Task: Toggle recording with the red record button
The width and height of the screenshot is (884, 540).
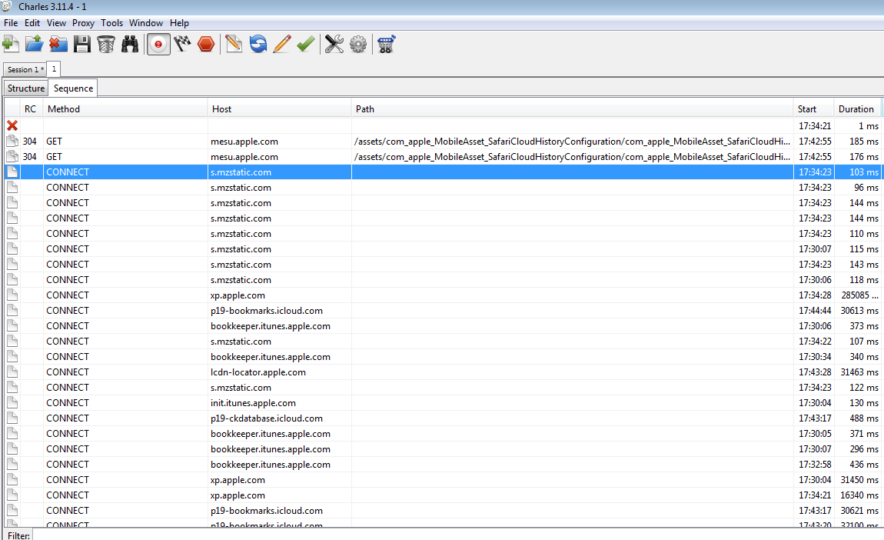Action: [158, 44]
